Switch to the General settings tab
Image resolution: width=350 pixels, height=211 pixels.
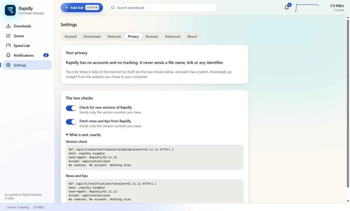[x=71, y=37]
